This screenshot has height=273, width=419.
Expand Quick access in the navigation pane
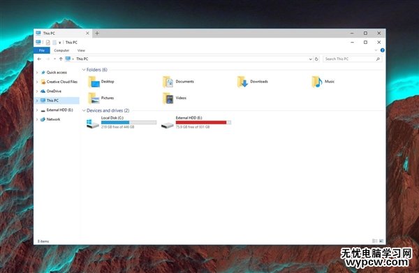click(x=37, y=73)
